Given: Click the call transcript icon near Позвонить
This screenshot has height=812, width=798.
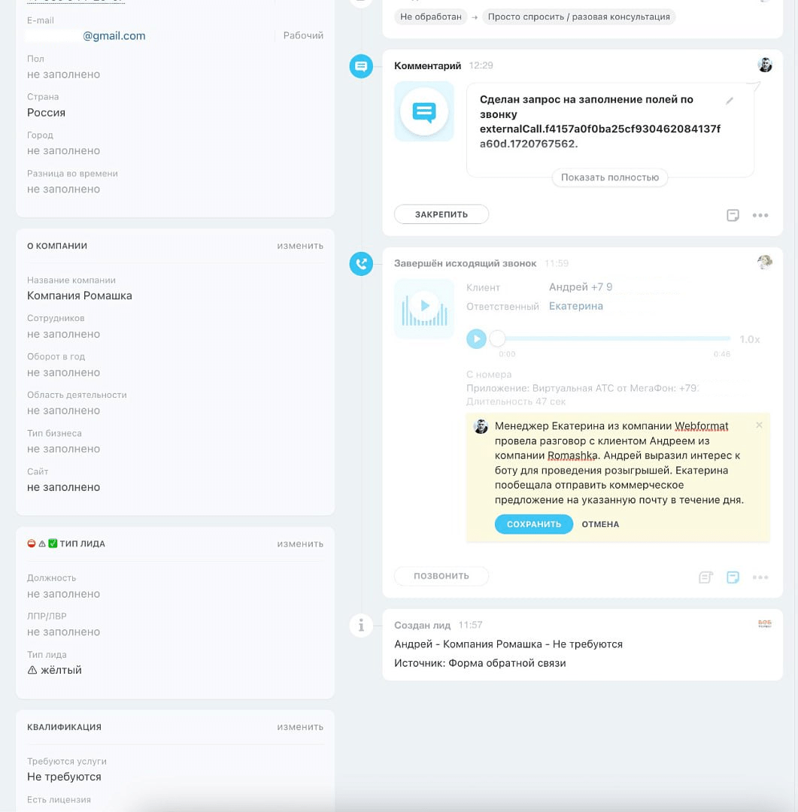Looking at the screenshot, I should [x=705, y=577].
